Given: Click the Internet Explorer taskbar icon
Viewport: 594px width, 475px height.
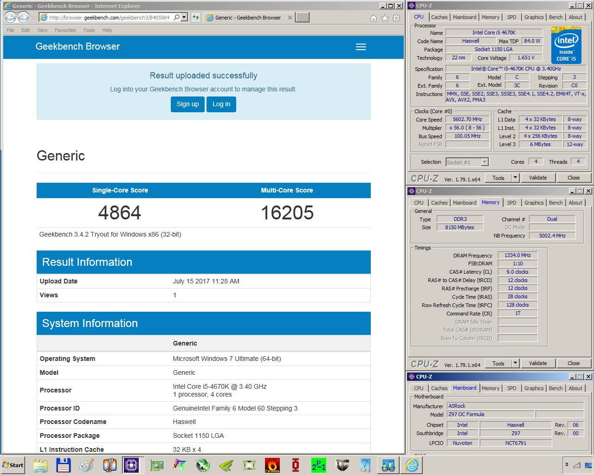Looking at the screenshot, I should [x=412, y=465].
